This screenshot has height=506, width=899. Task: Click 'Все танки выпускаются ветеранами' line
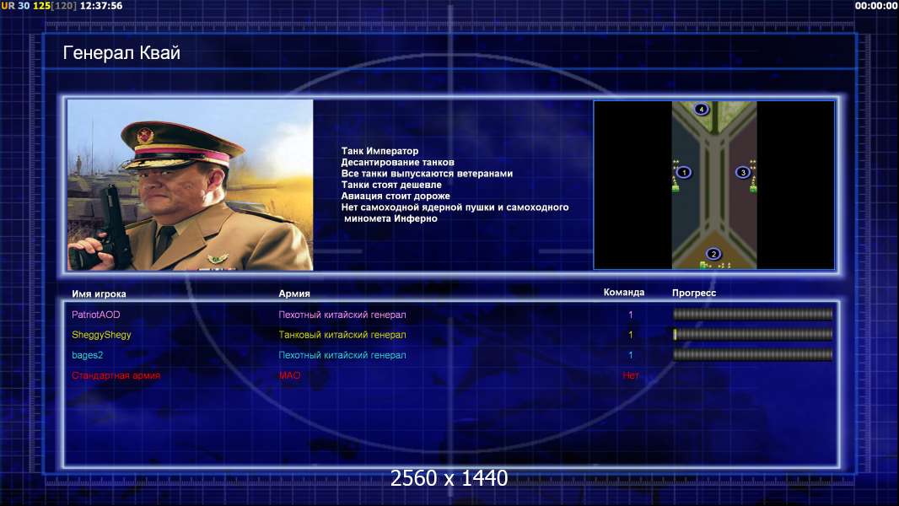[427, 174]
